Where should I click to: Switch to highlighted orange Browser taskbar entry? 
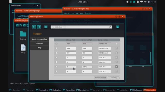[x=150, y=90]
